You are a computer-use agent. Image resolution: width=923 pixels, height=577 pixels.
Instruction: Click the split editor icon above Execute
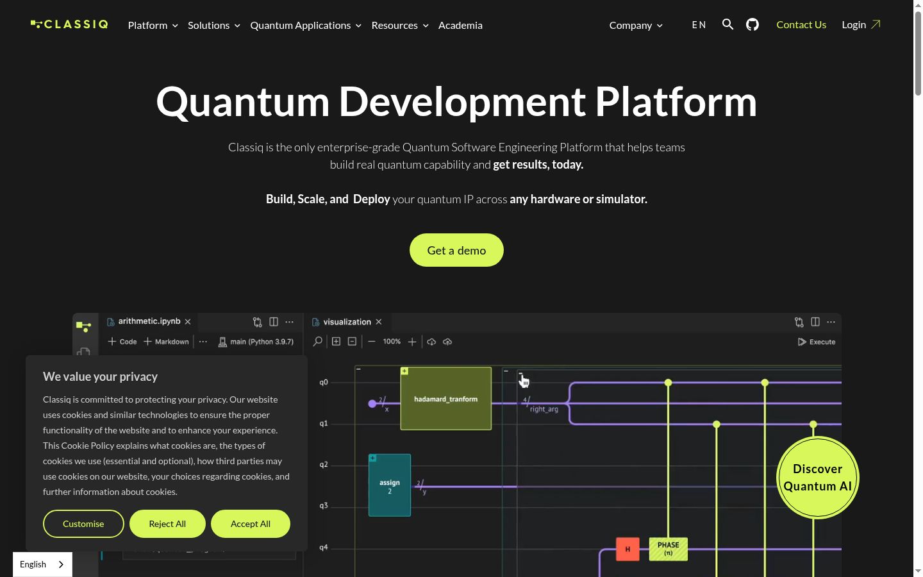click(x=815, y=322)
